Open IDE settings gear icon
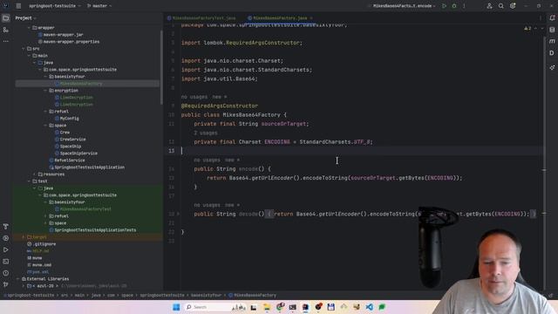Screen dimensions: 558x314 click(513, 6)
